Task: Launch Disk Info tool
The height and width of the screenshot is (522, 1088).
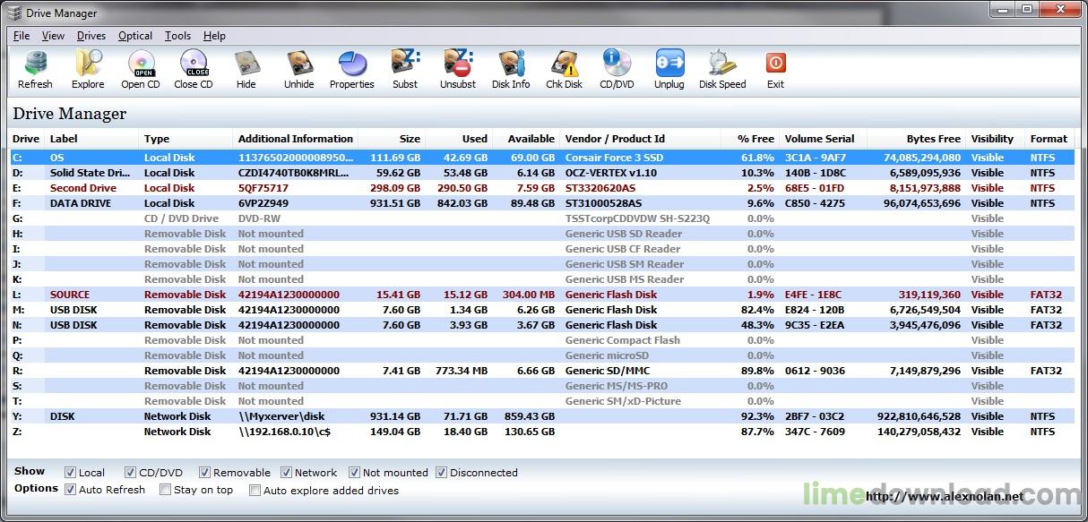Action: 511,64
